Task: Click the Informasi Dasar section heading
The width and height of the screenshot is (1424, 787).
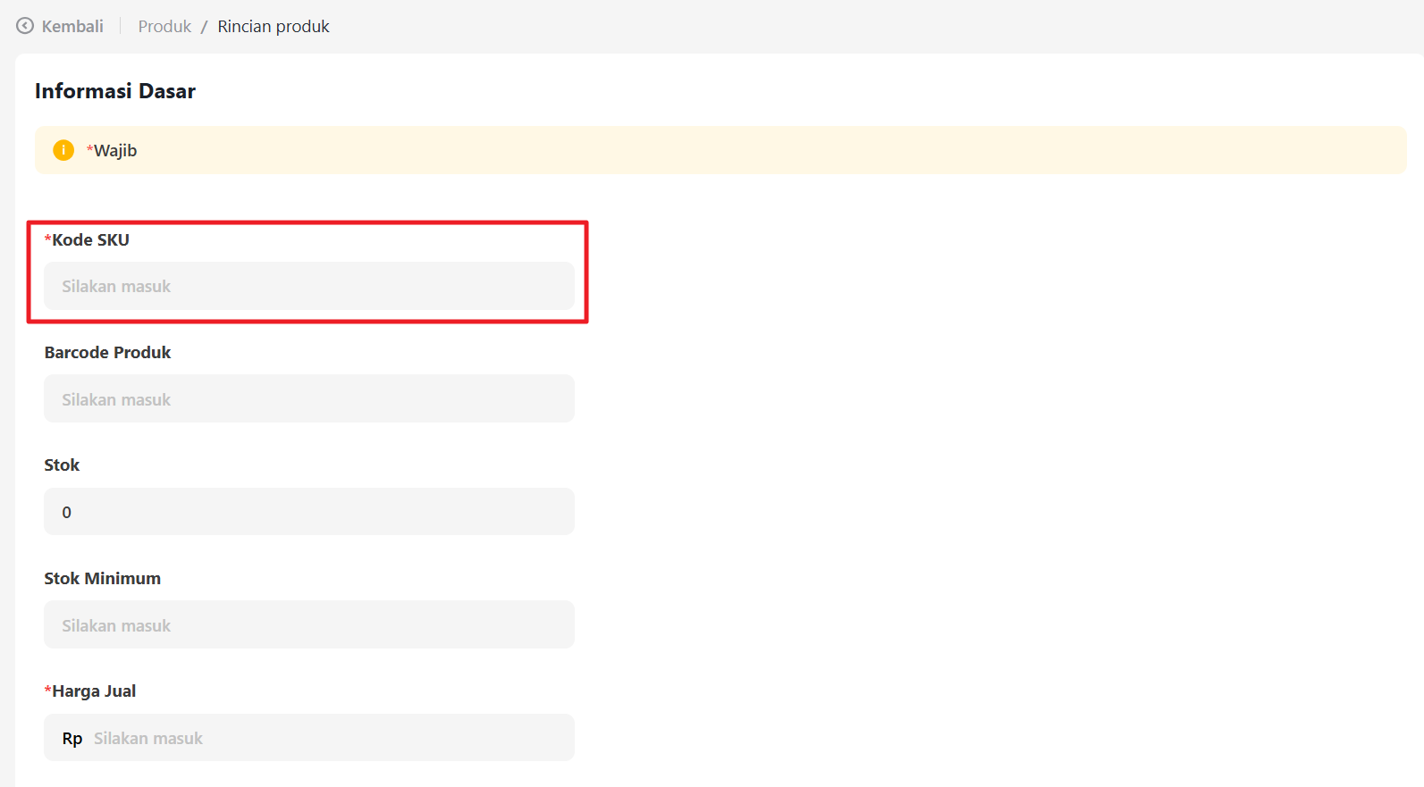Action: pyautogui.click(x=115, y=91)
